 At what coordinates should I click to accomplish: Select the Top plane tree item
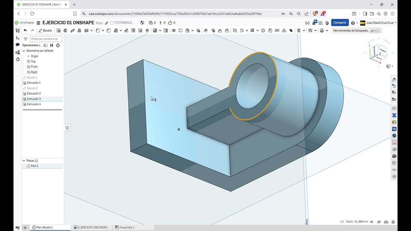point(33,61)
